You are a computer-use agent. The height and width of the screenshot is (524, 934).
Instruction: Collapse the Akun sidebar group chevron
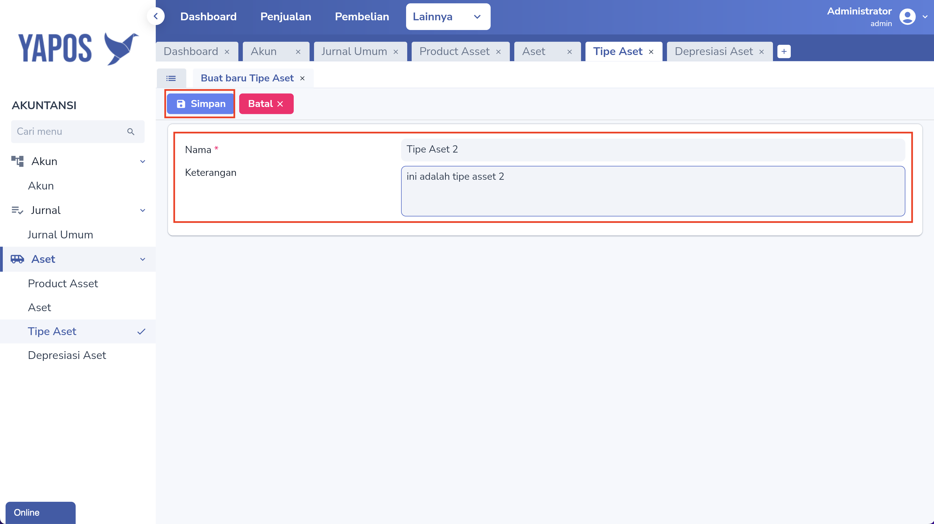click(x=143, y=161)
